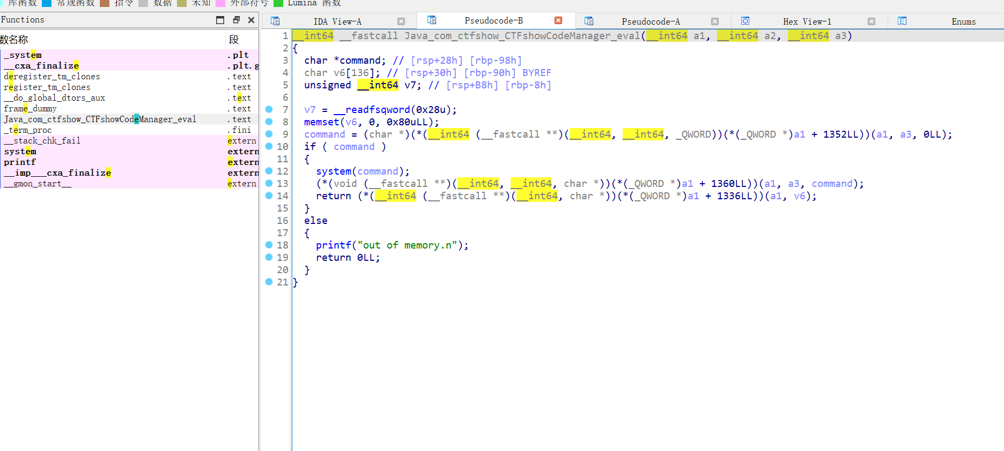Click the green Lumina function color swatch

coord(278,3)
